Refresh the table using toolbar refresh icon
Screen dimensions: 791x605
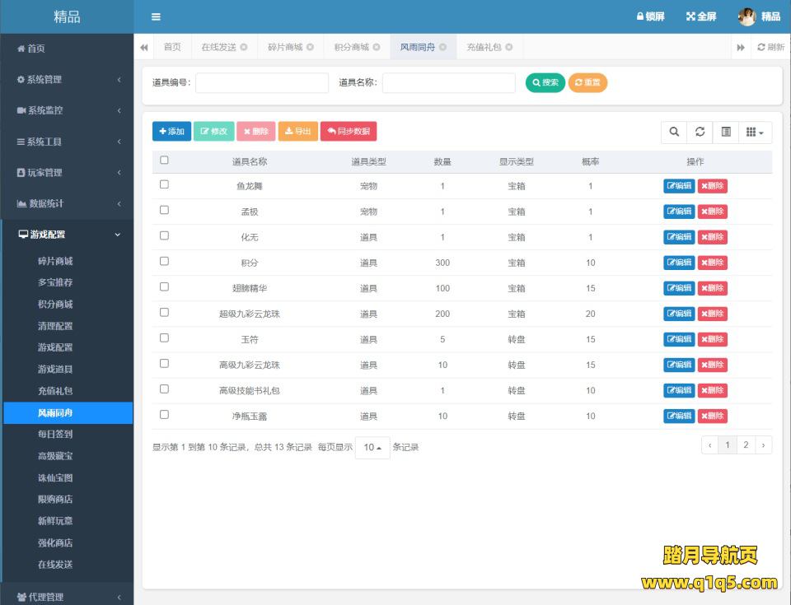[x=700, y=132]
